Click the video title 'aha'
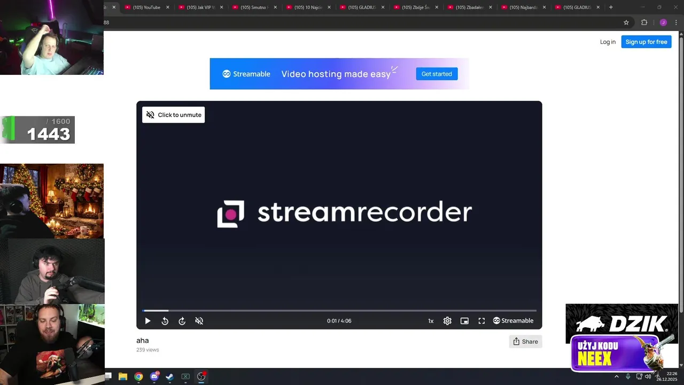 tap(143, 341)
